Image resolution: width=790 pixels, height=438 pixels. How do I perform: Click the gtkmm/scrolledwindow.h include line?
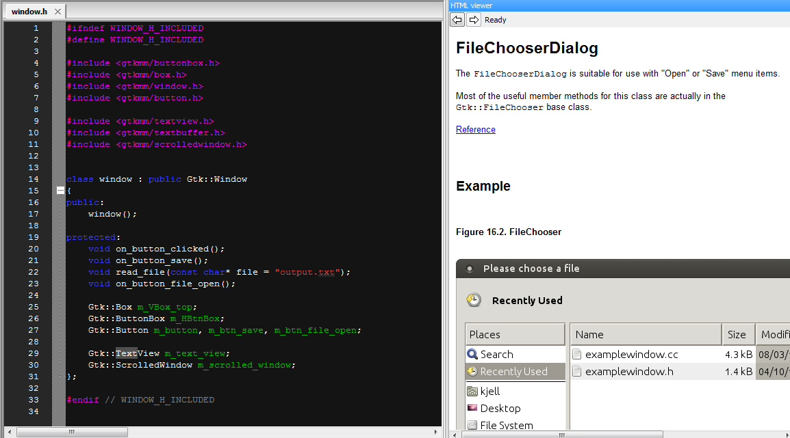tap(156, 144)
